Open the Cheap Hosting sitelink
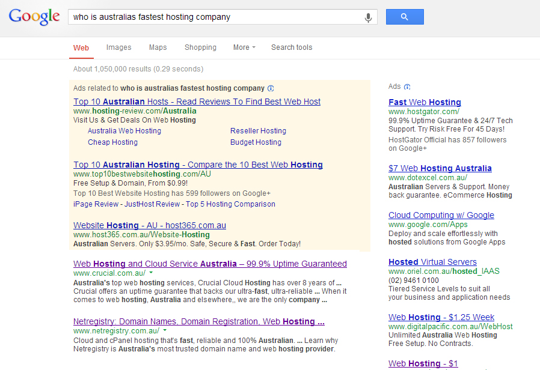 tap(112, 142)
